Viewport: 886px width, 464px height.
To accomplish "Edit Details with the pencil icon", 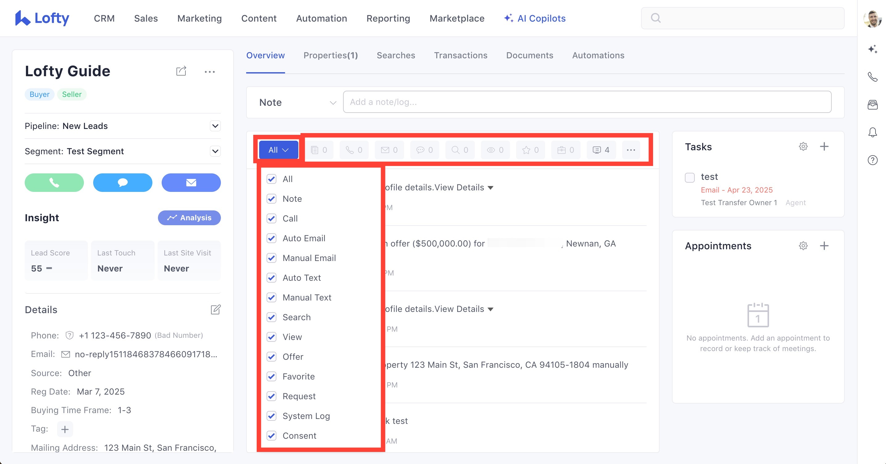I will (x=215, y=309).
